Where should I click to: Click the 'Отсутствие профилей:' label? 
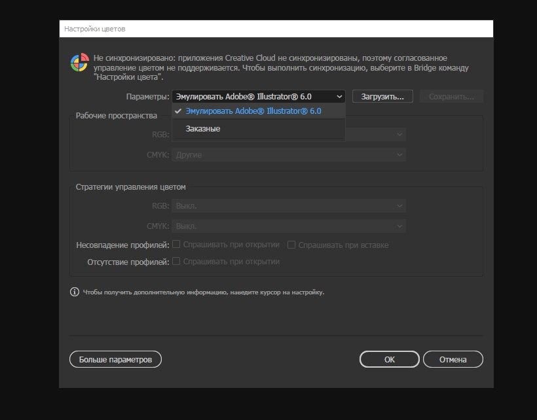coord(128,262)
